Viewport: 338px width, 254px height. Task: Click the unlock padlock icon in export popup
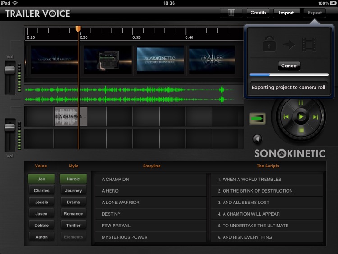click(x=269, y=44)
